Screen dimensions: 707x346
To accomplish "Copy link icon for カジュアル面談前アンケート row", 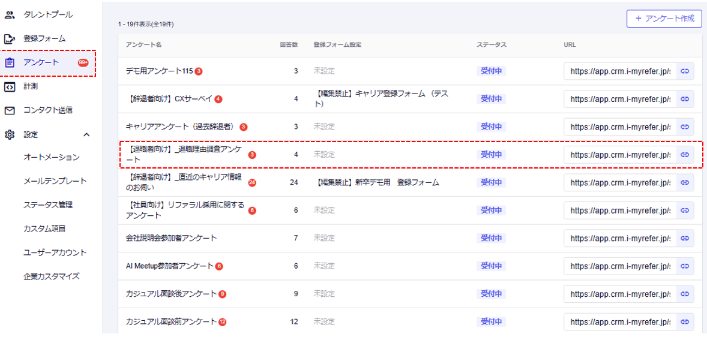I will coord(685,322).
